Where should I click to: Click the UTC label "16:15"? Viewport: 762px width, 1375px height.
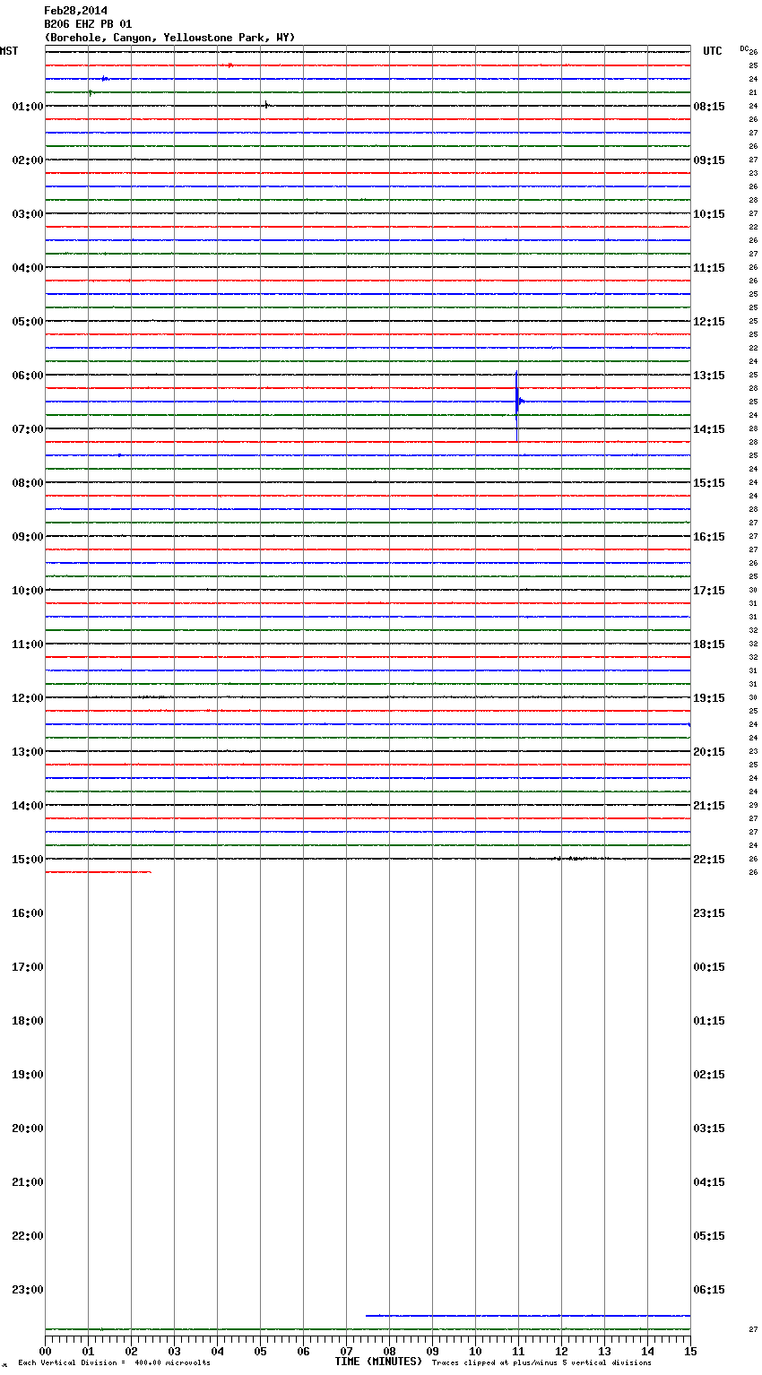(709, 537)
